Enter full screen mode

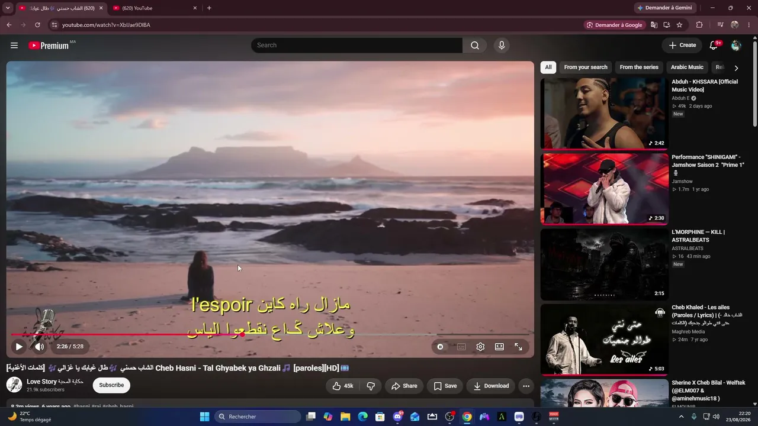tap(518, 347)
